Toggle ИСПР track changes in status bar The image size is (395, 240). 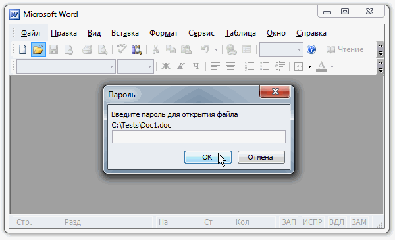tap(312, 222)
